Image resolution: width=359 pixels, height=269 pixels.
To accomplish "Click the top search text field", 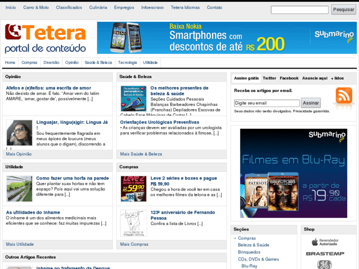I will pyautogui.click(x=300, y=10).
